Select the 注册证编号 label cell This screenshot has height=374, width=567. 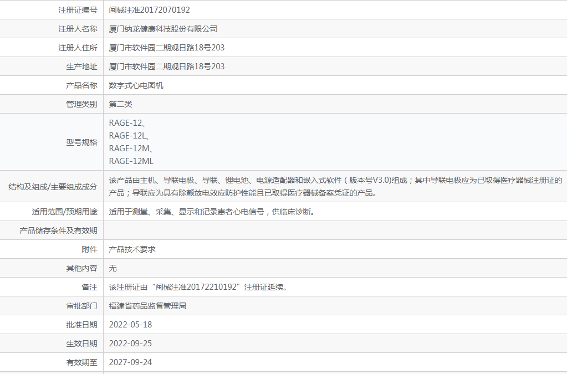(78, 10)
